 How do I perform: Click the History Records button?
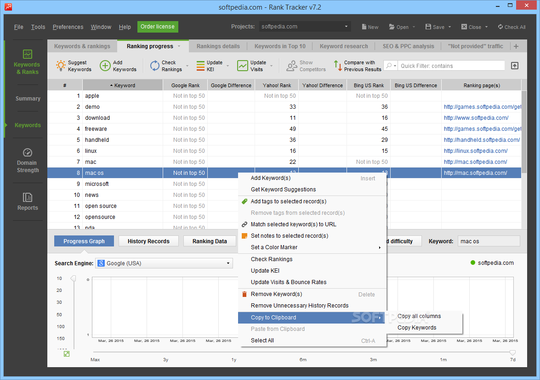[148, 241]
